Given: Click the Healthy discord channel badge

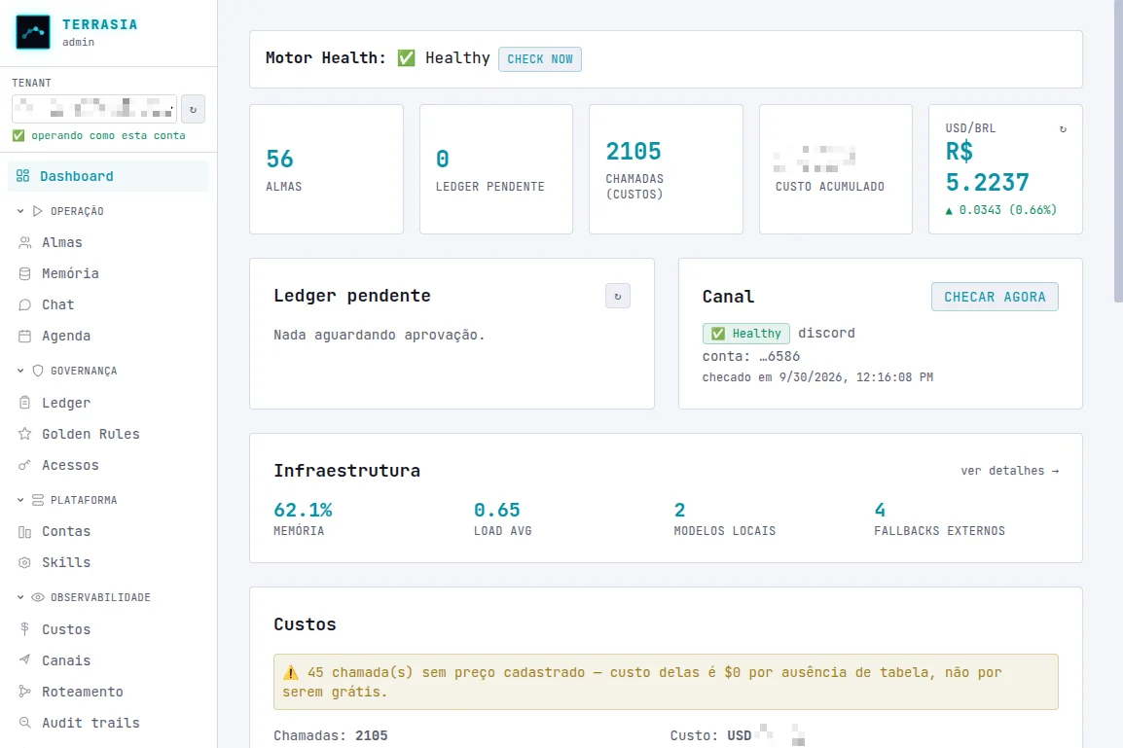Looking at the screenshot, I should 746,334.
